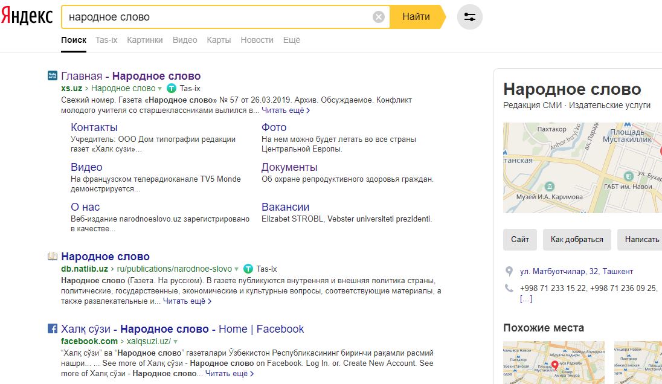Open Народное слово natlib result title
Screen dimensions: 662x384
click(106, 257)
